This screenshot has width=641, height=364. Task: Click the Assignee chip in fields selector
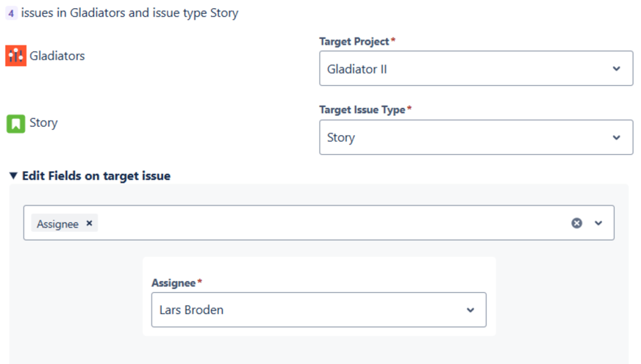57,224
